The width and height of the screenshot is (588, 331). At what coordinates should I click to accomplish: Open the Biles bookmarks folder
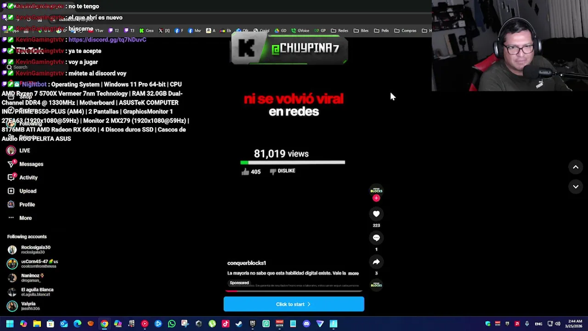(361, 31)
